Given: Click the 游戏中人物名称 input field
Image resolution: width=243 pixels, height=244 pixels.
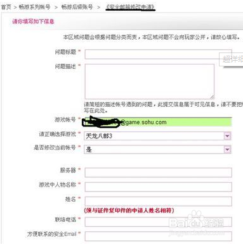Looking at the screenshot, I should (158, 186).
